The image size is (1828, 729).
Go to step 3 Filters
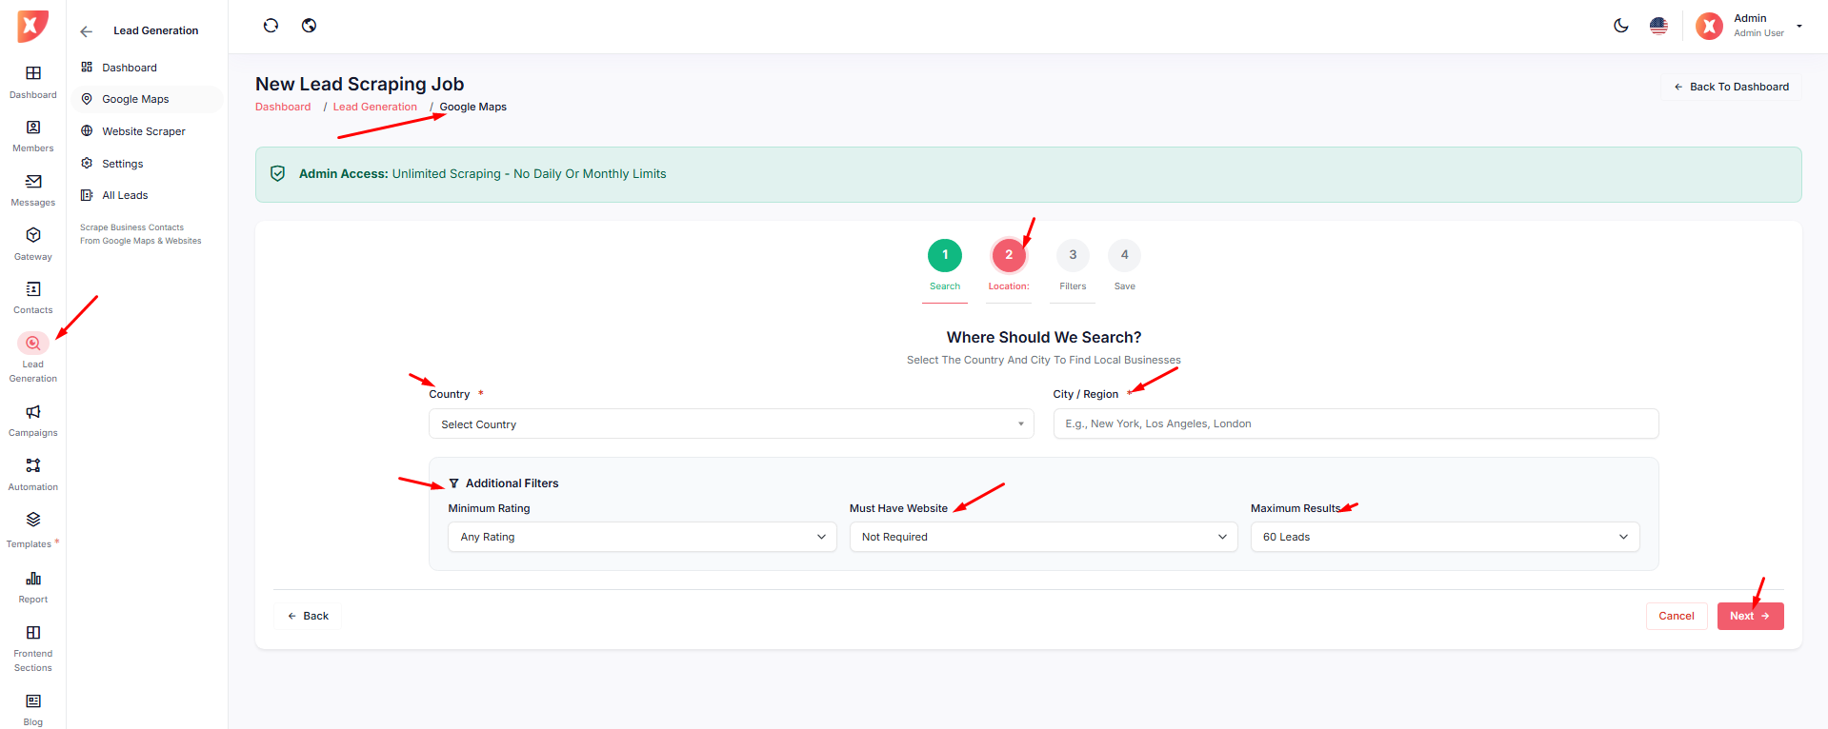point(1073,255)
